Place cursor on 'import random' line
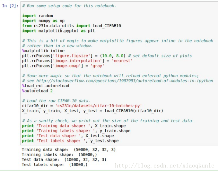 pyautogui.click(x=37, y=16)
